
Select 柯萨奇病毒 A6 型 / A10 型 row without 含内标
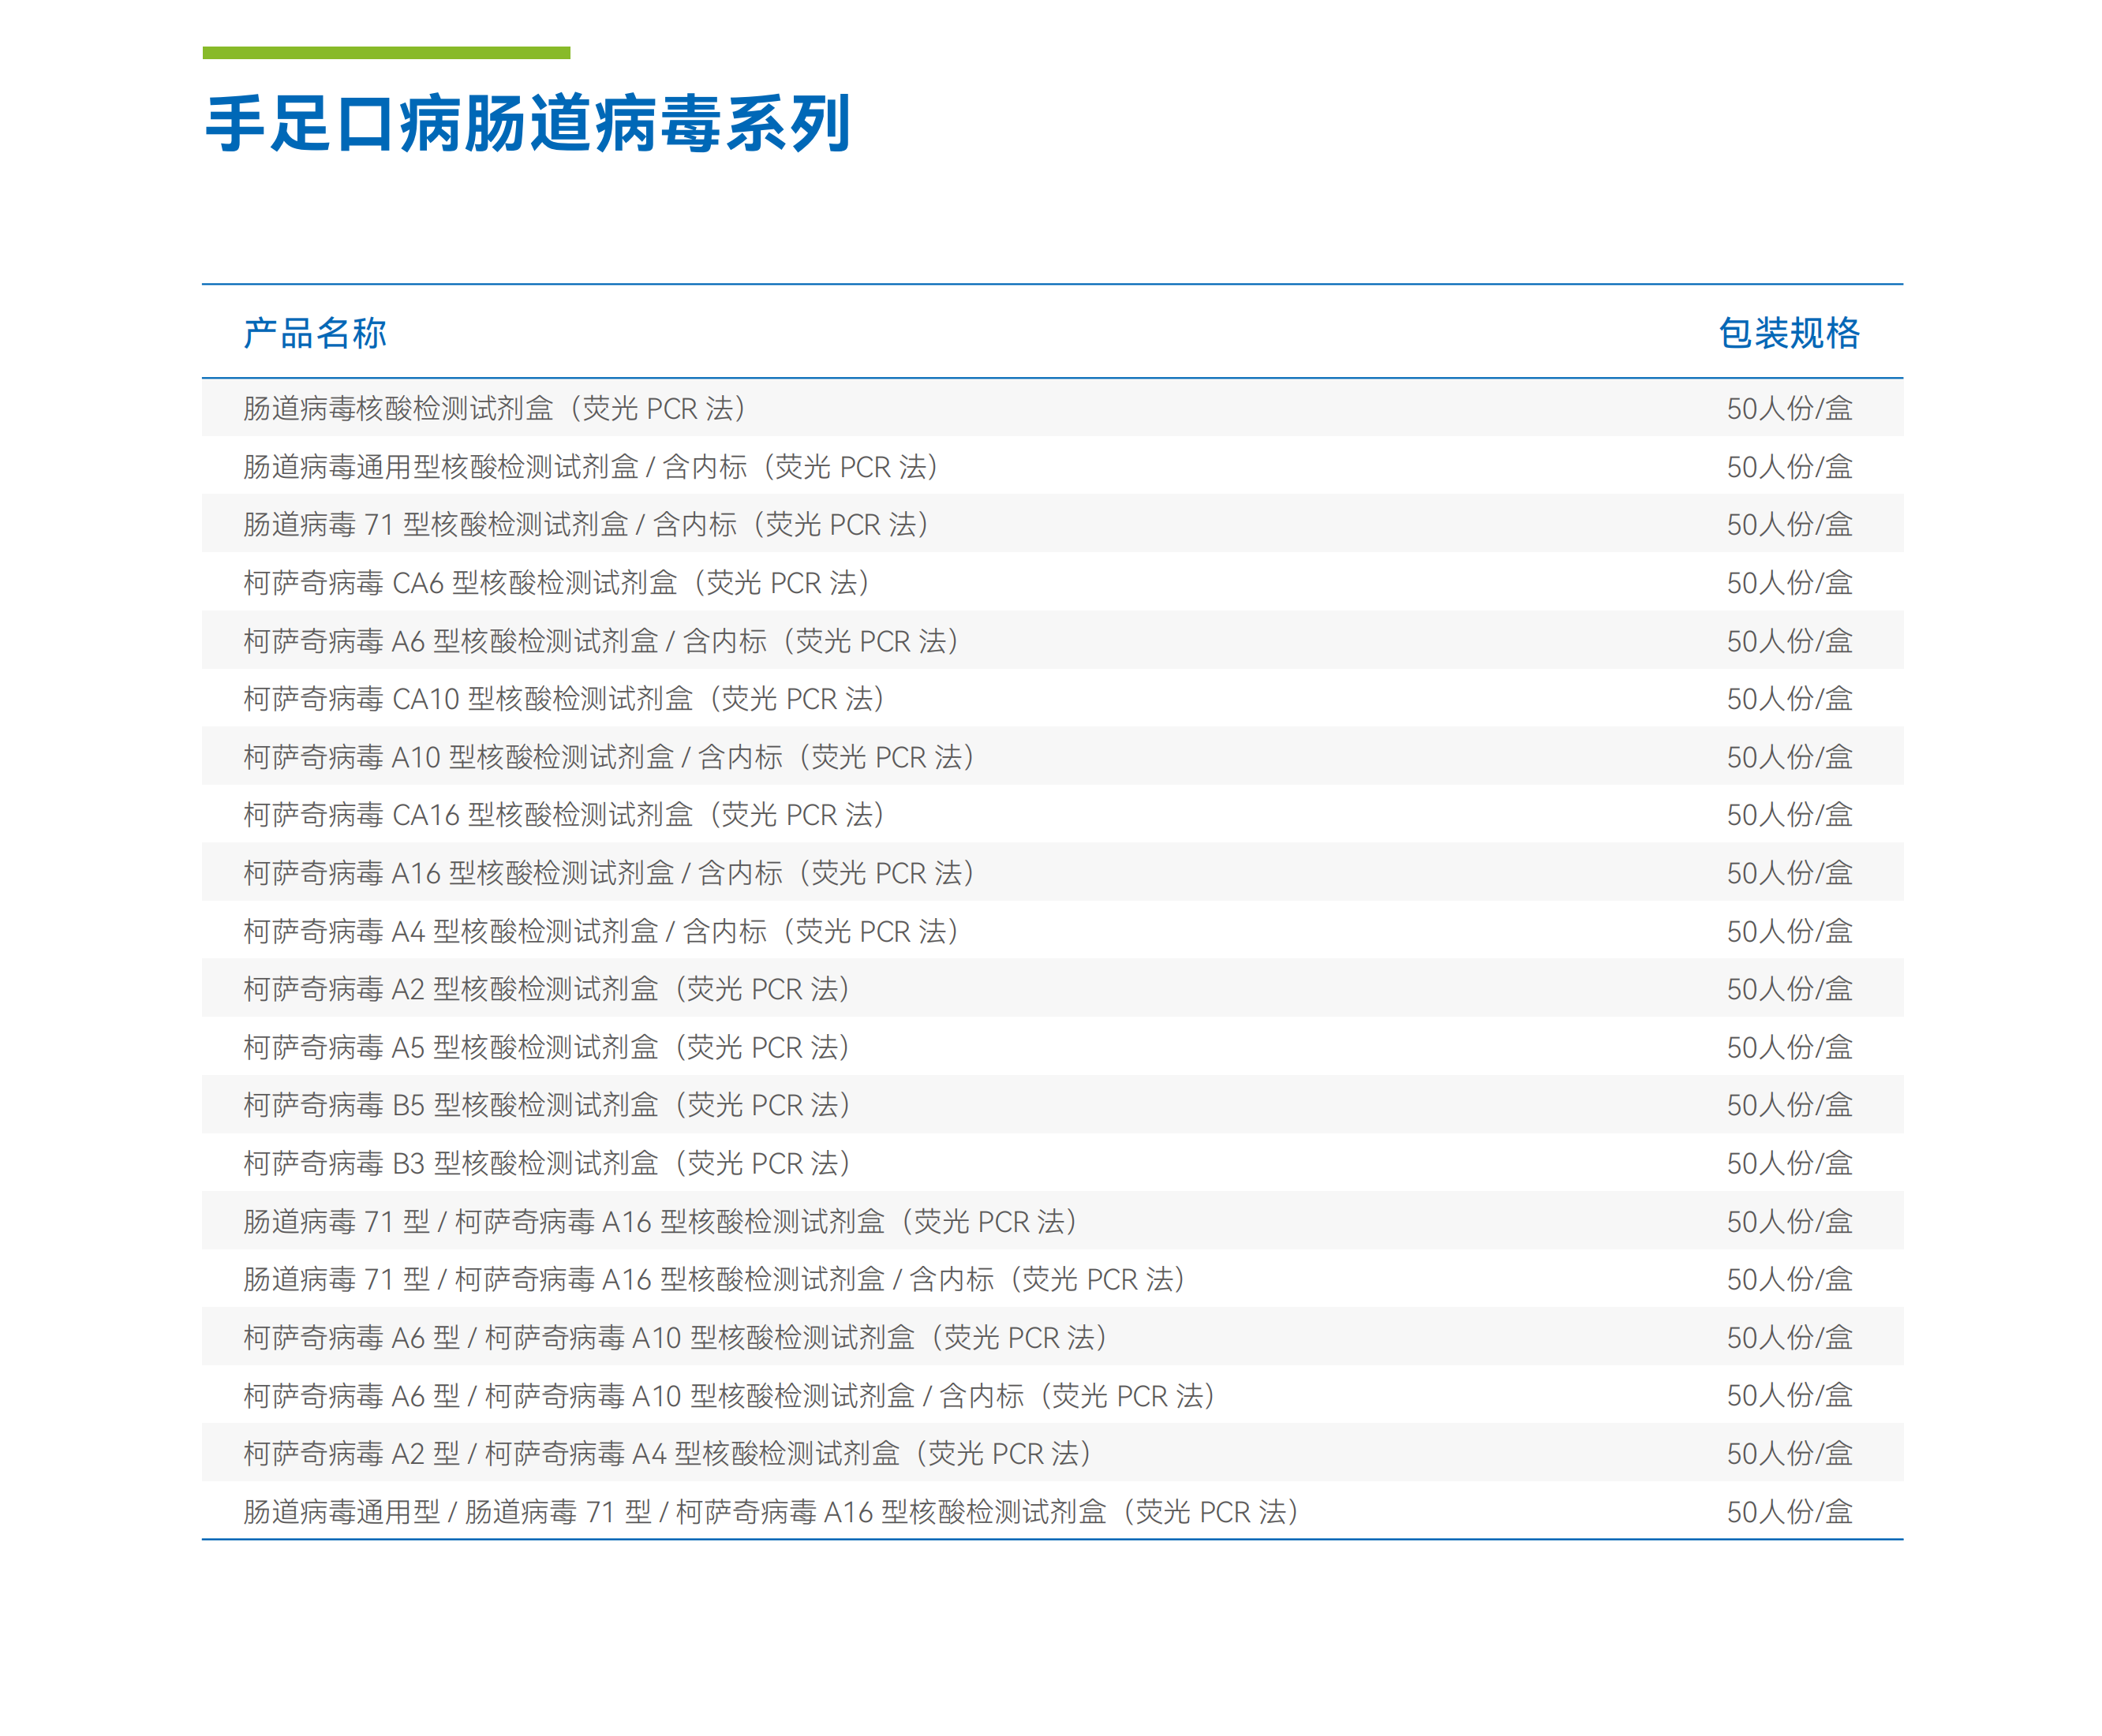(1052, 1336)
